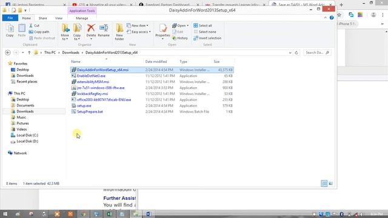The height and width of the screenshot is (218, 388).
Task: Open Pictures under This PC
Action: [20, 123]
